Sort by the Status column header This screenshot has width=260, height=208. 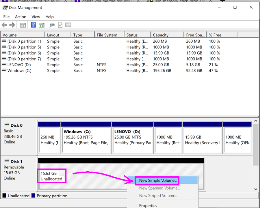tap(138, 35)
